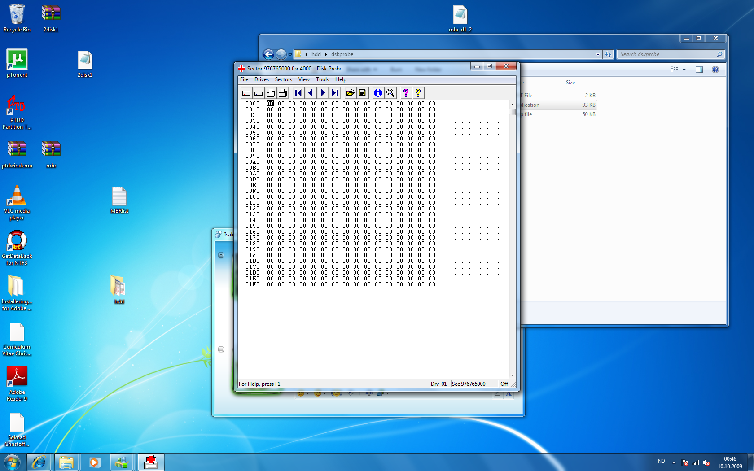
Task: Select the µTorrent desktop shortcut
Action: click(x=17, y=64)
